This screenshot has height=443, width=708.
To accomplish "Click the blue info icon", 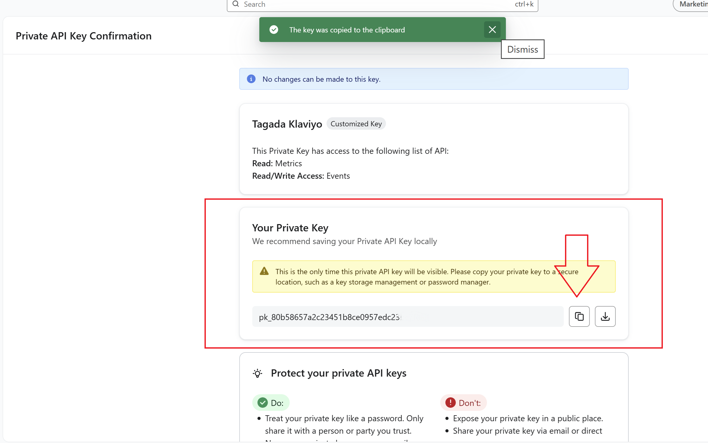I will point(251,79).
